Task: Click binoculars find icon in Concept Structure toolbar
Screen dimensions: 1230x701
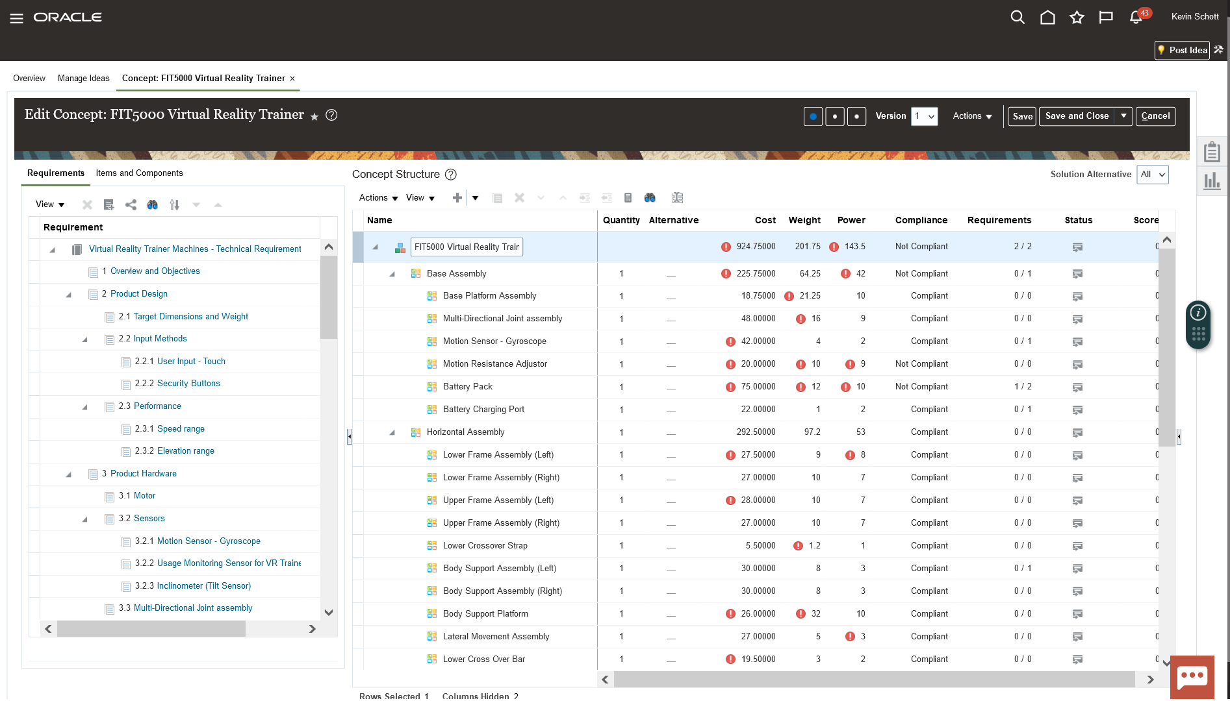Action: (x=650, y=198)
